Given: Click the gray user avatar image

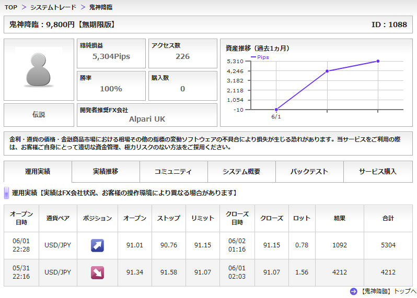Looking at the screenshot, I should click(39, 69).
